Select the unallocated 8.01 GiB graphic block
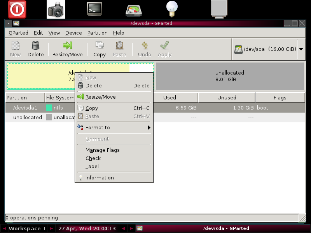Image resolution: width=311 pixels, height=233 pixels. [x=230, y=76]
